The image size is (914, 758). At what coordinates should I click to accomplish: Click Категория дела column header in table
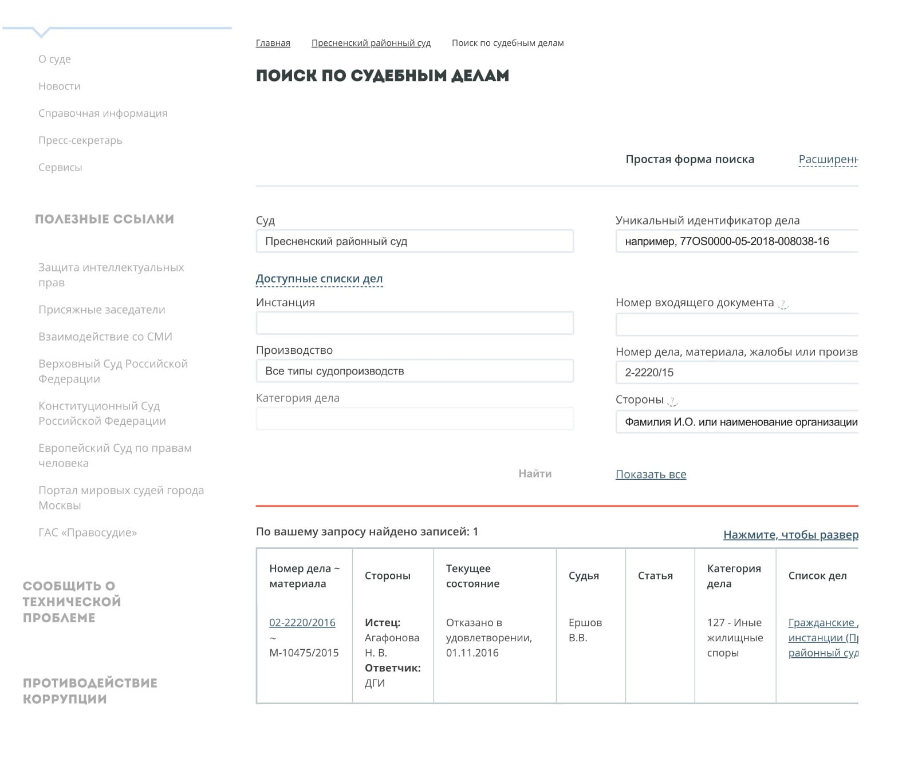point(734,576)
